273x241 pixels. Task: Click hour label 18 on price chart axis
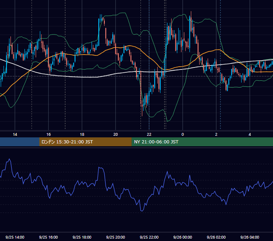coord(82,134)
